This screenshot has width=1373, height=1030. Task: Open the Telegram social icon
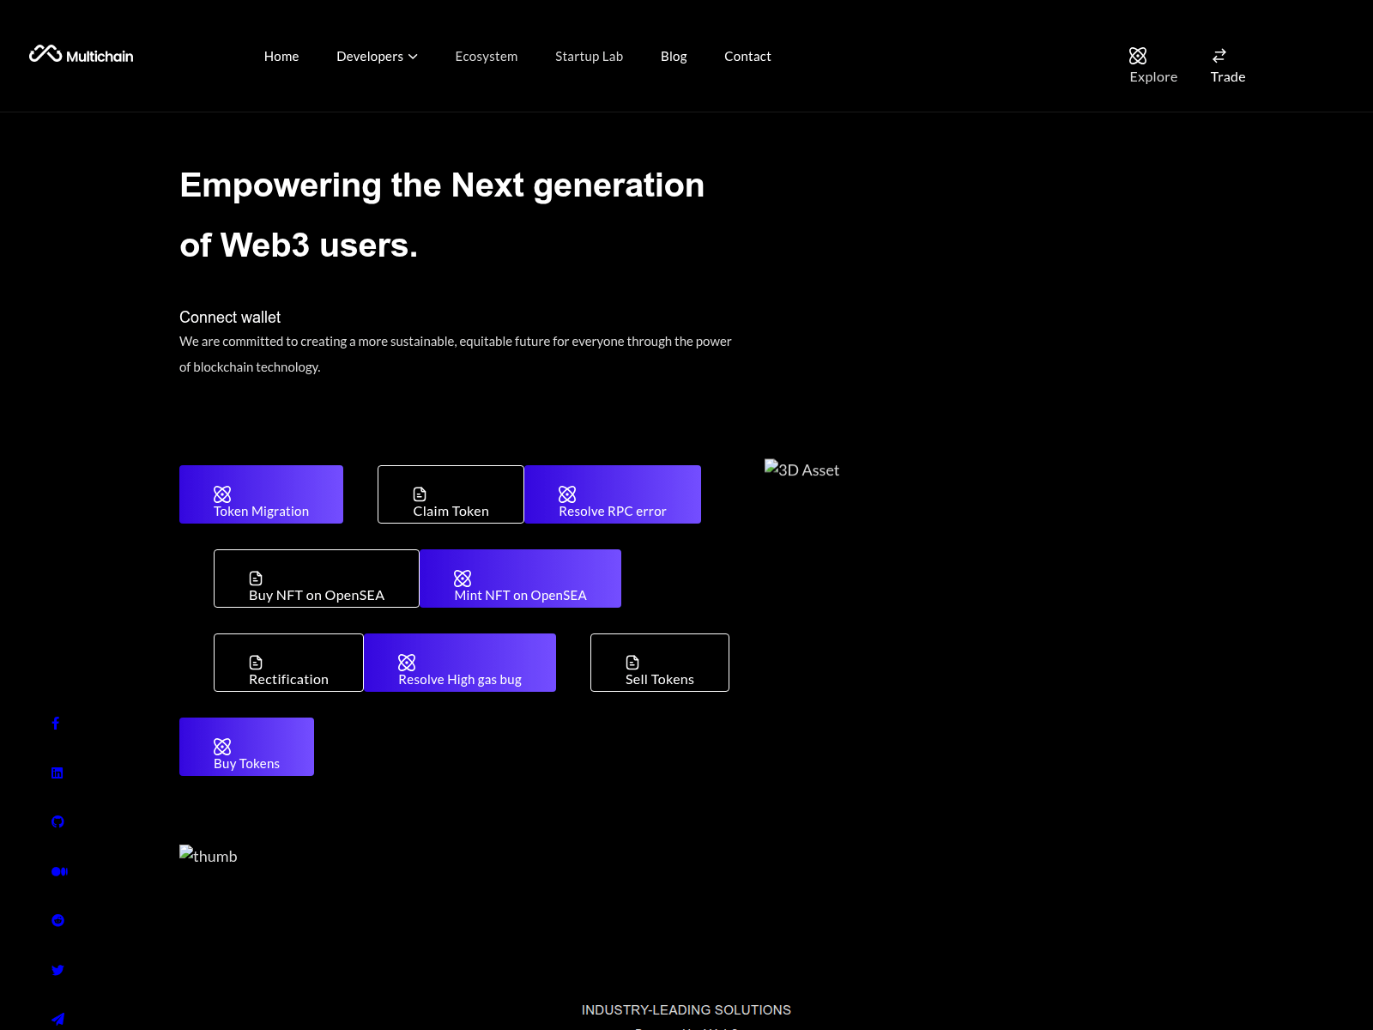[x=57, y=1020]
